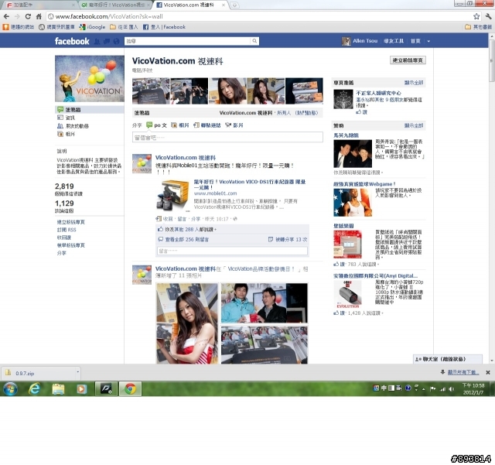Select the link share option

(x=207, y=125)
